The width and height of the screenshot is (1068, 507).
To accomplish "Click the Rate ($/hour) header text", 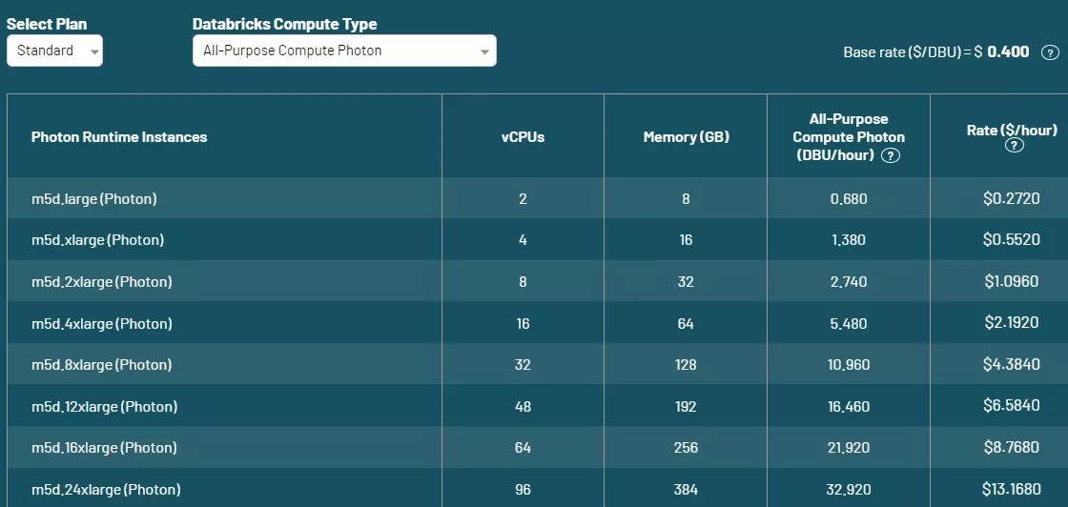I will coord(1012,130).
